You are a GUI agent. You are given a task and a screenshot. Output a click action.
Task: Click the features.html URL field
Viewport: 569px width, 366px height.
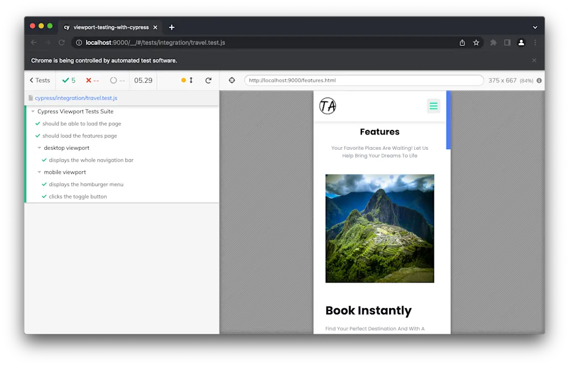(364, 80)
